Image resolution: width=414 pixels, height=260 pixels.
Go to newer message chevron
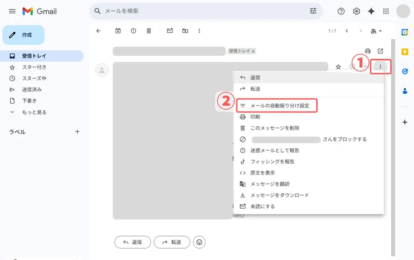point(347,31)
